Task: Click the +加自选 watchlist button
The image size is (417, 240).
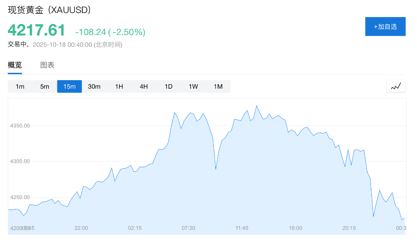Action: click(x=385, y=26)
